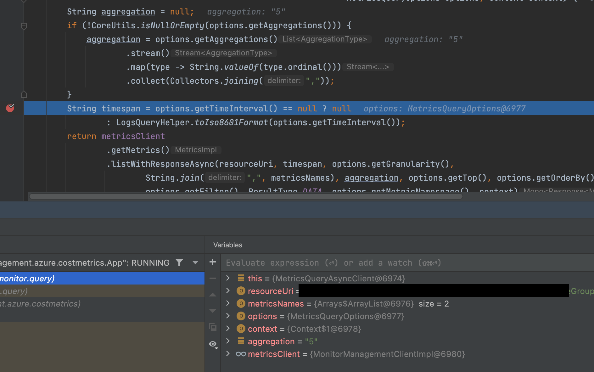This screenshot has height=372, width=594.
Task: Expand the aggregation variable node
Action: pyautogui.click(x=228, y=341)
